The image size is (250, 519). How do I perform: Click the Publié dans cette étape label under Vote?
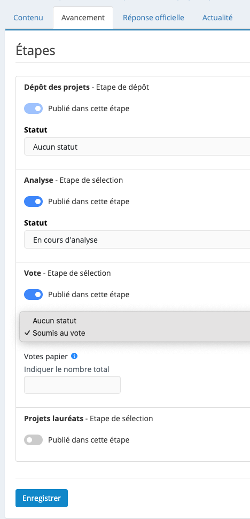(89, 295)
